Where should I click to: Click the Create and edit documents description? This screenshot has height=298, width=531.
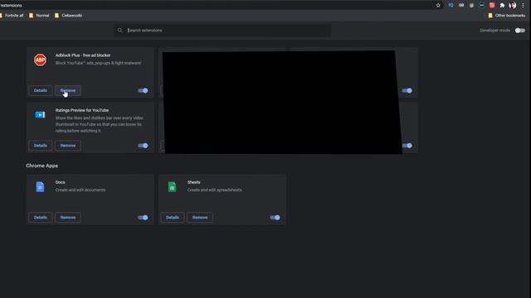coord(80,190)
